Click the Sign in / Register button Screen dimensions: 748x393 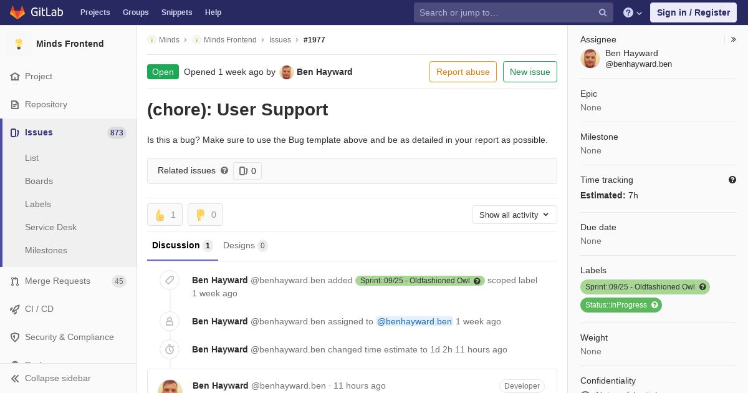[x=693, y=12]
